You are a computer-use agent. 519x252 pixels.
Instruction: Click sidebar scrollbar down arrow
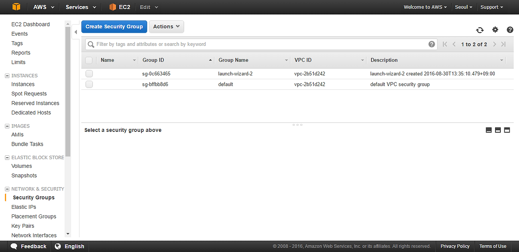coord(68,234)
